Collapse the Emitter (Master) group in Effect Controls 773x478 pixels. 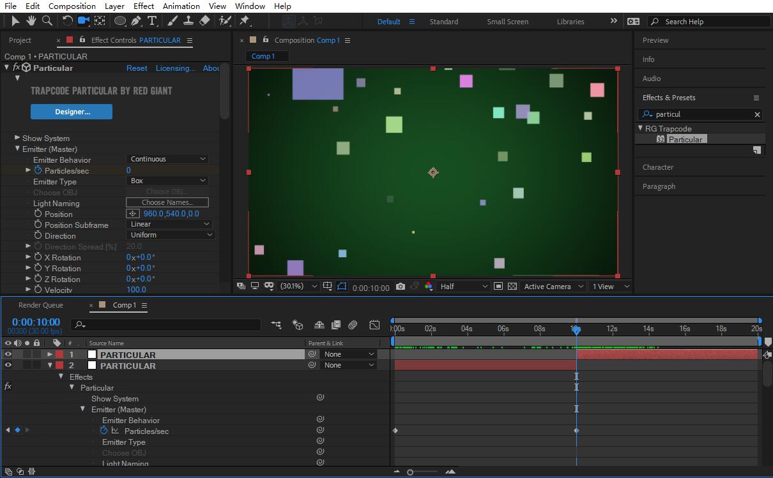[x=17, y=149]
